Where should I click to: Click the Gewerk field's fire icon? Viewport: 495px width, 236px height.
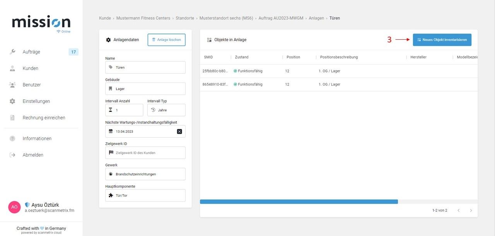tap(111, 174)
